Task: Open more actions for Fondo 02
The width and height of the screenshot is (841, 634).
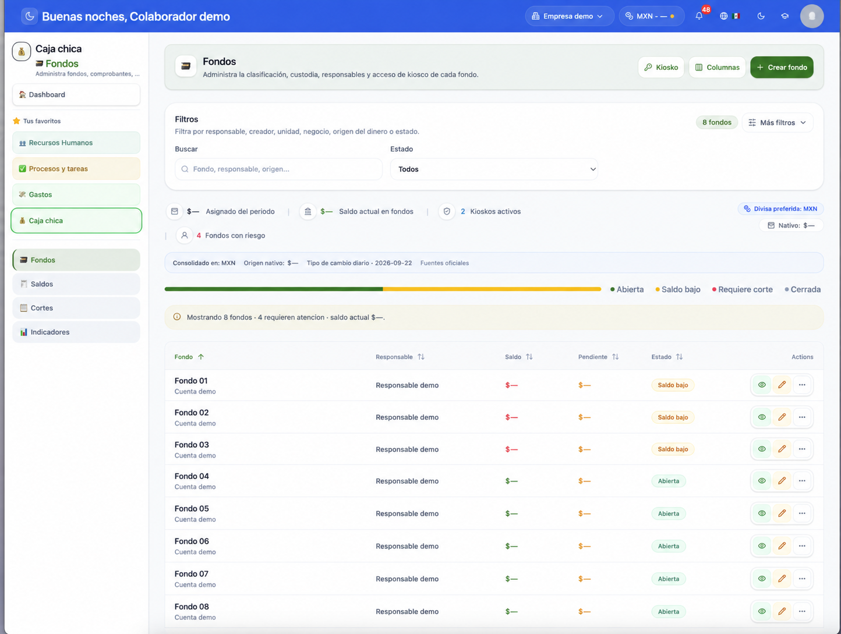Action: click(x=802, y=417)
